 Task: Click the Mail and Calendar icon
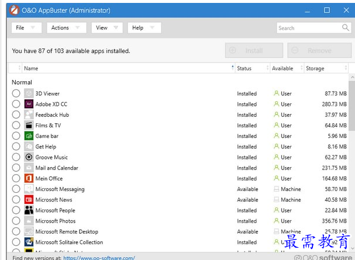(x=29, y=168)
